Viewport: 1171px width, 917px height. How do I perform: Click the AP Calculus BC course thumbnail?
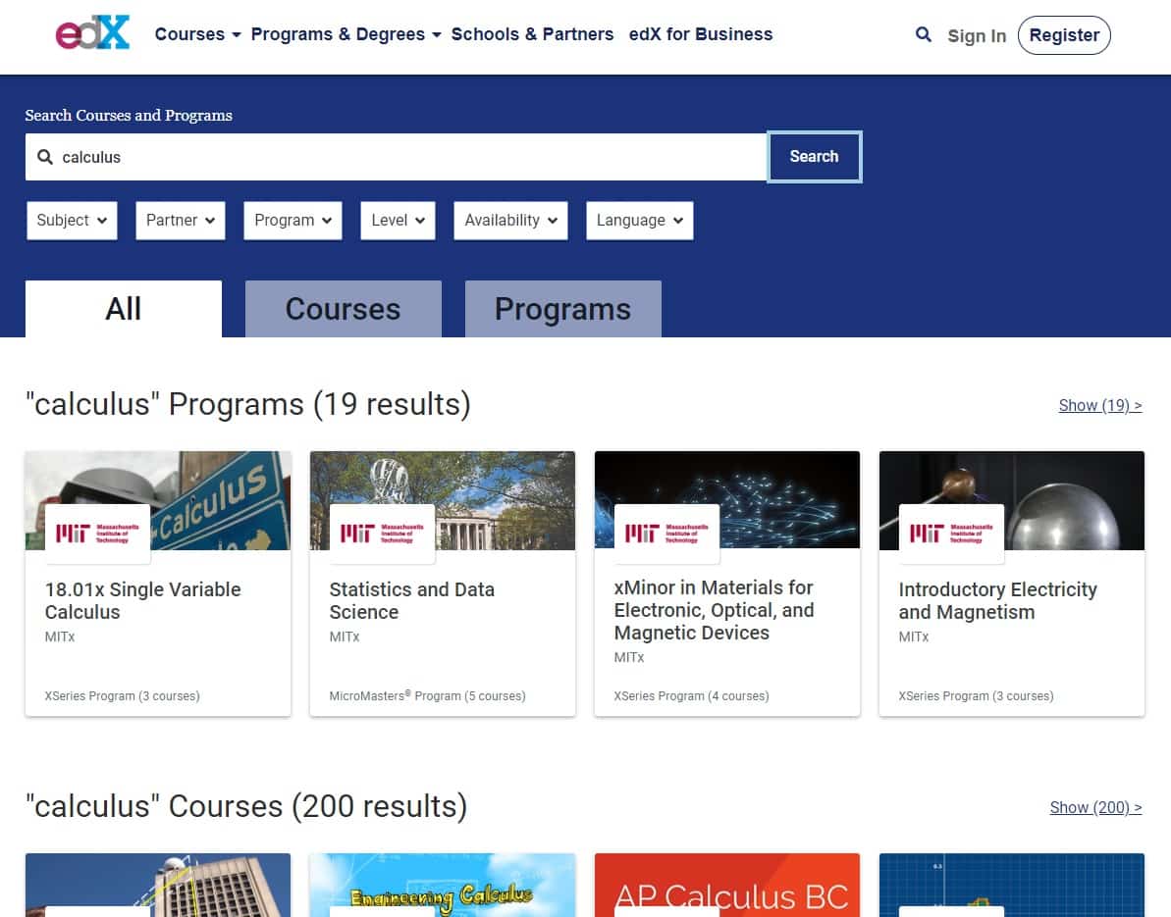tap(726, 885)
